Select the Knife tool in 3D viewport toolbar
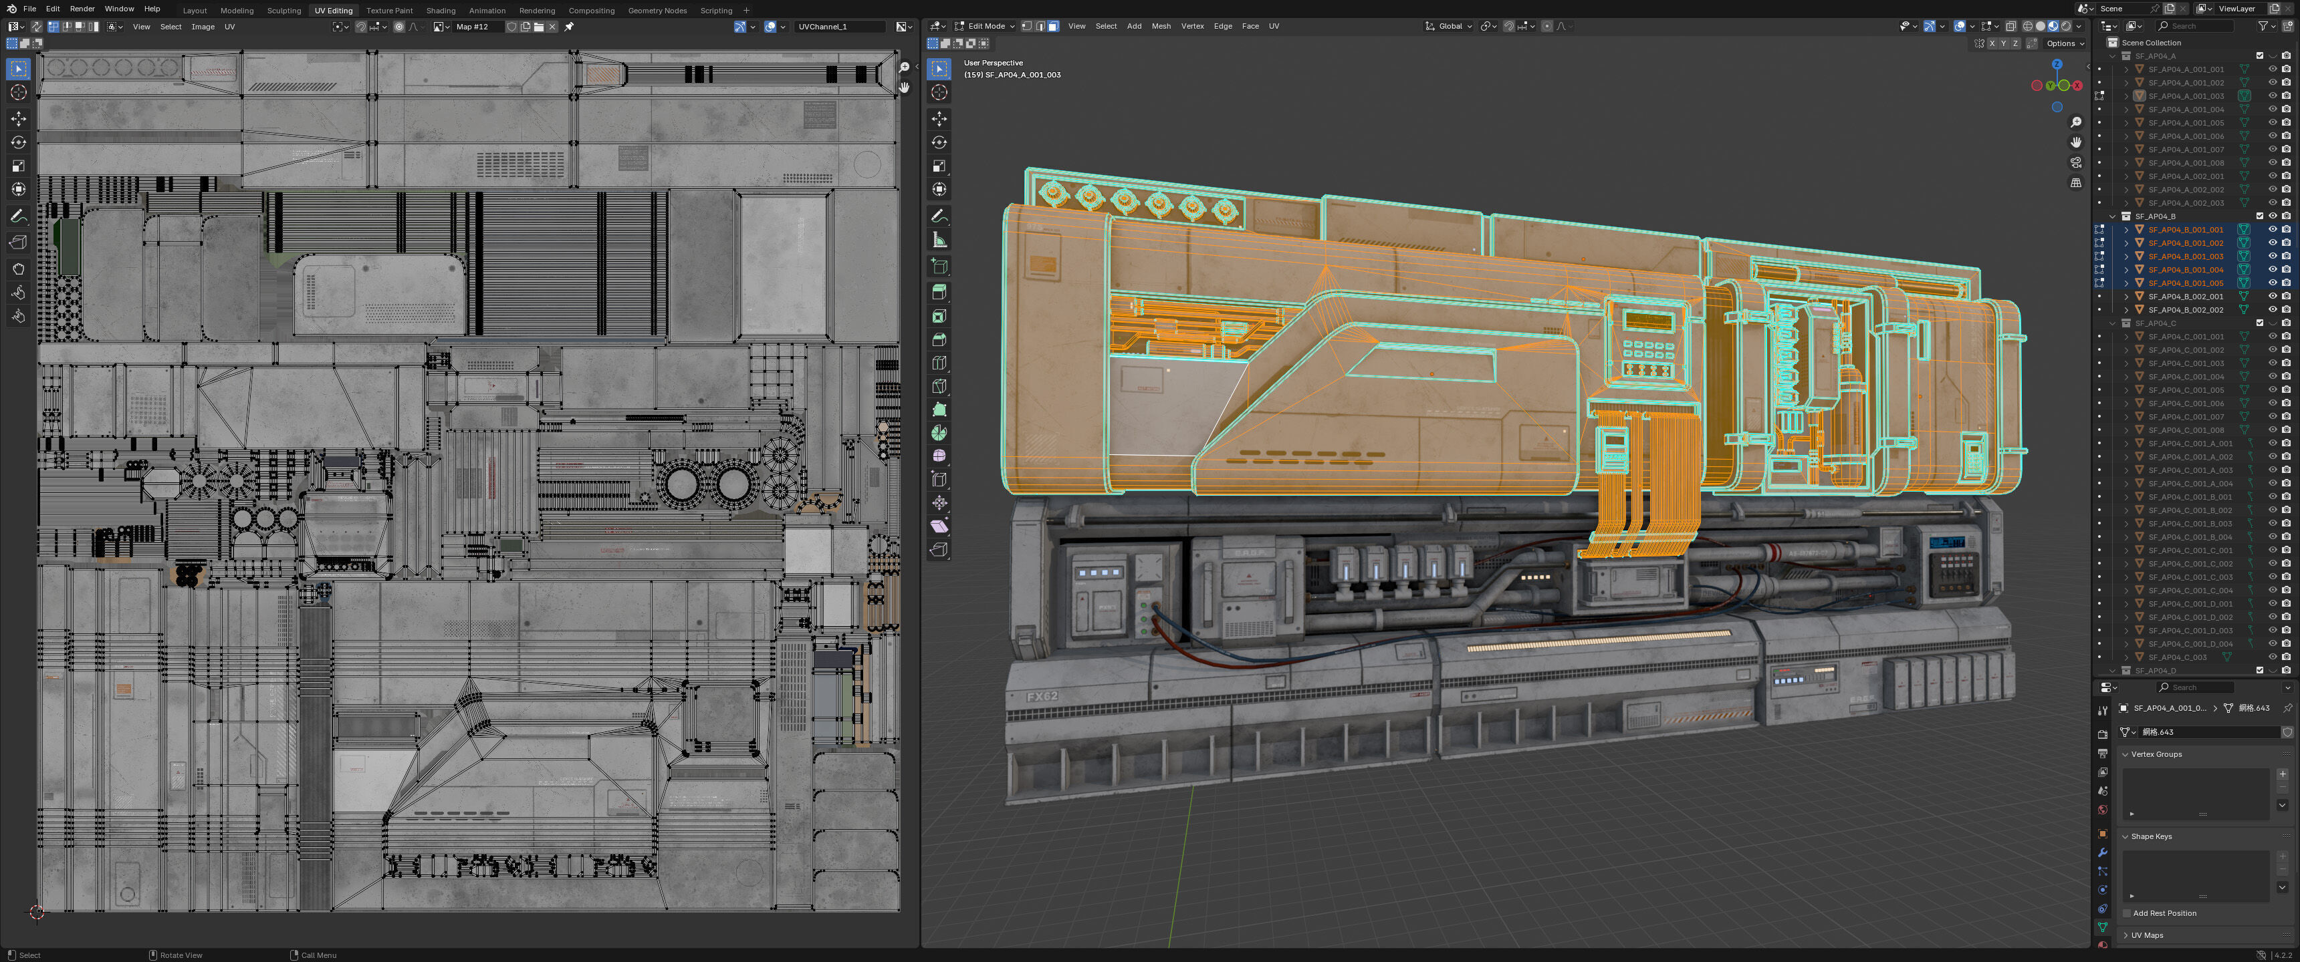This screenshot has height=962, width=2300. pyautogui.click(x=939, y=386)
